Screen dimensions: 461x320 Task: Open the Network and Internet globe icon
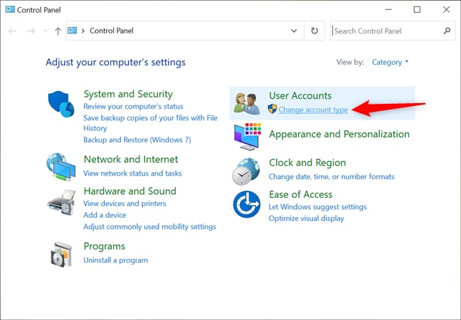click(x=60, y=166)
